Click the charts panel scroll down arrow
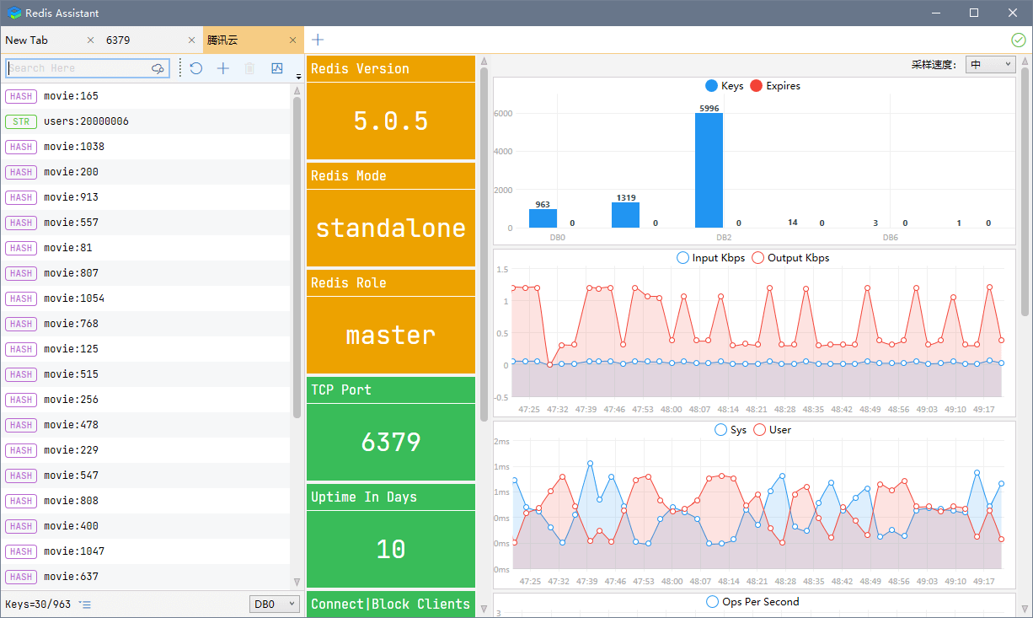The height and width of the screenshot is (618, 1033). pyautogui.click(x=1025, y=610)
